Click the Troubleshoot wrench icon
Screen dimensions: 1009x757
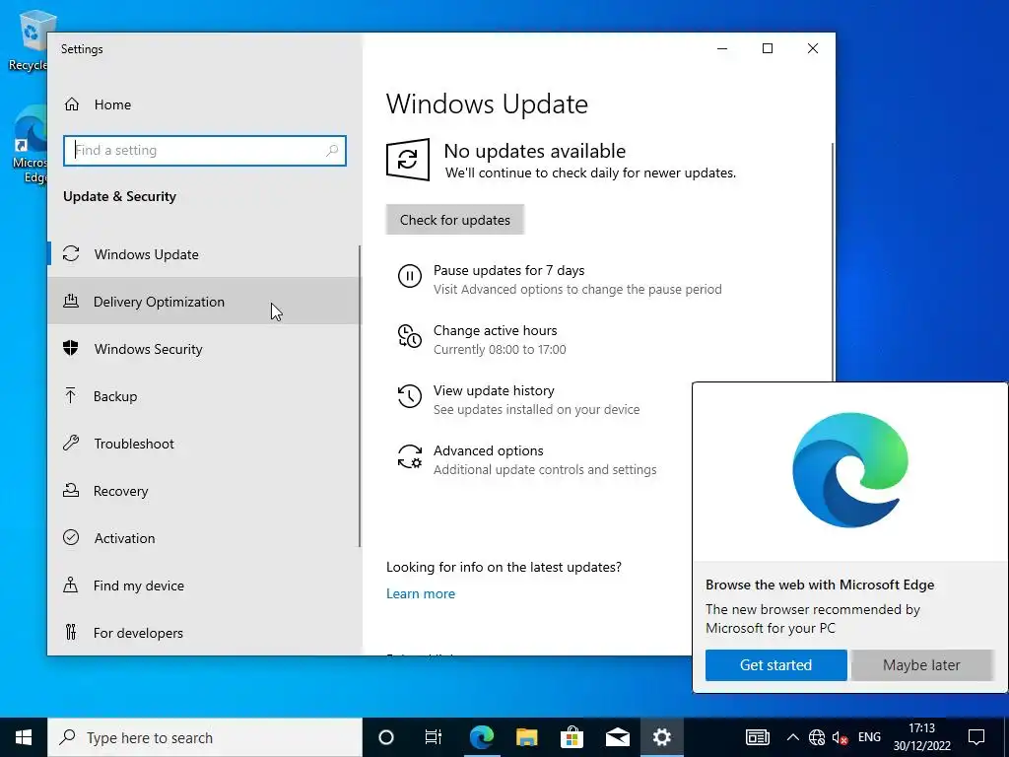(x=71, y=443)
